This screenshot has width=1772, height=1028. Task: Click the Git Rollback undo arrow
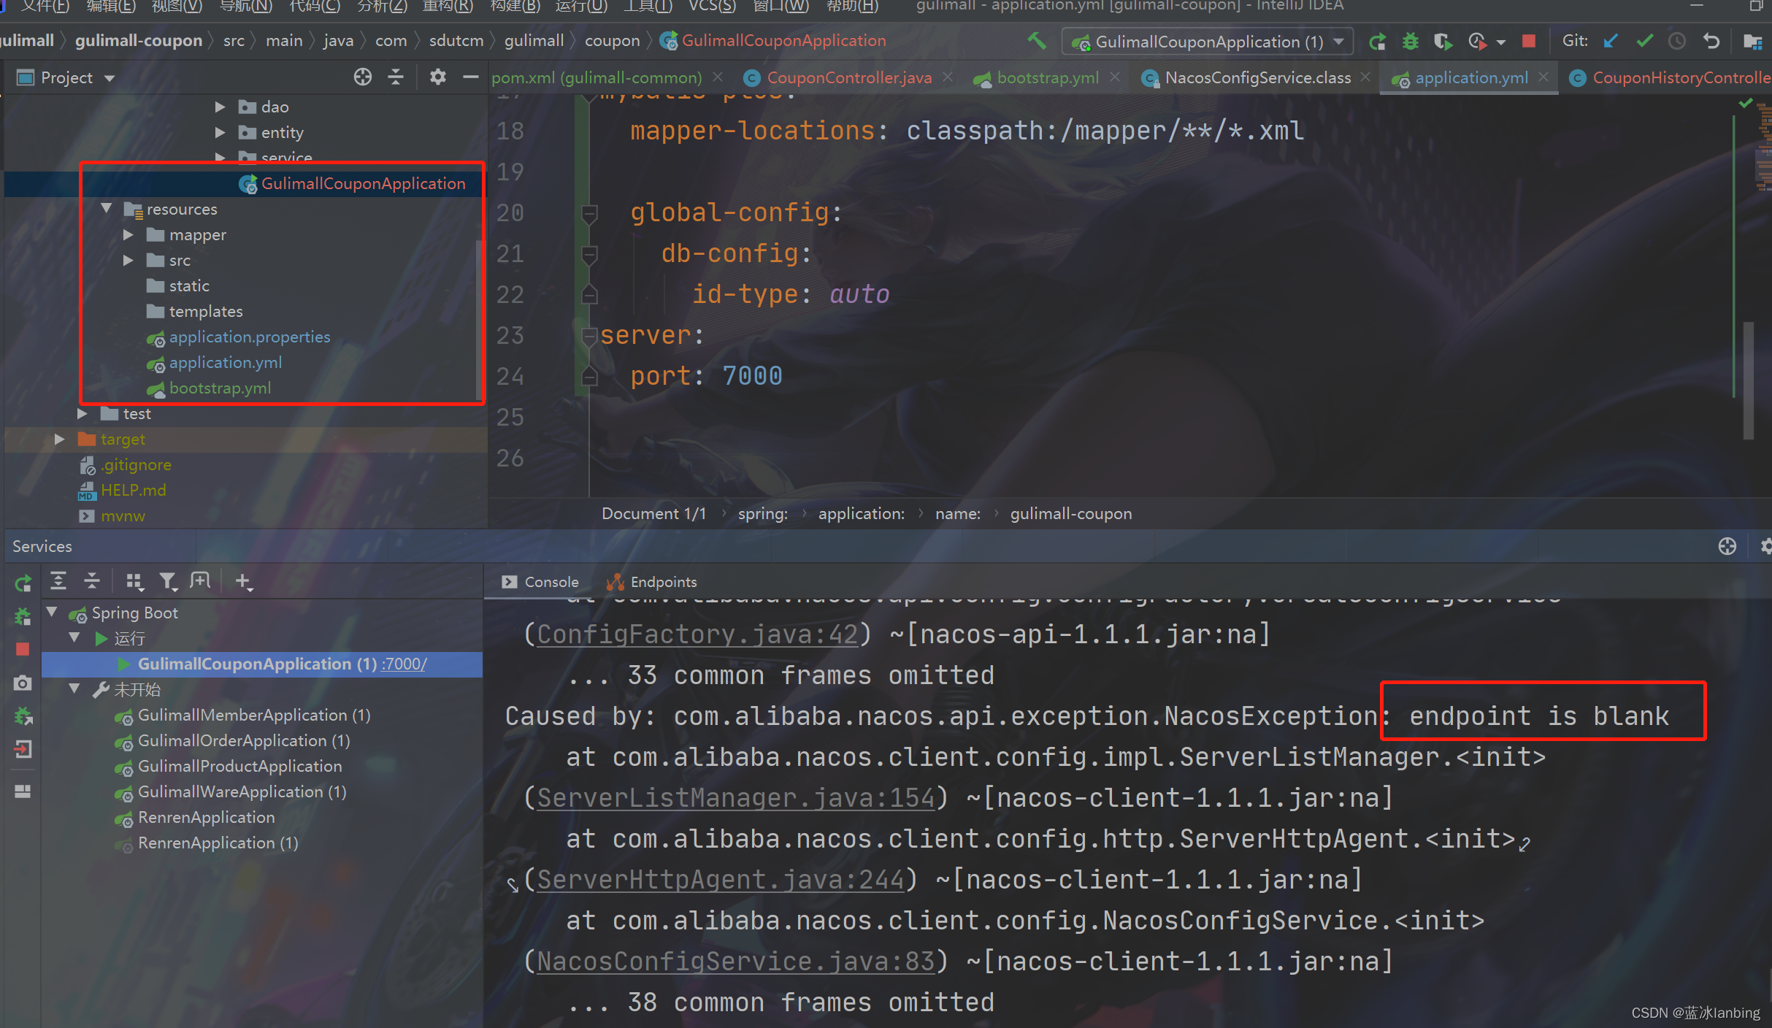[x=1711, y=41]
